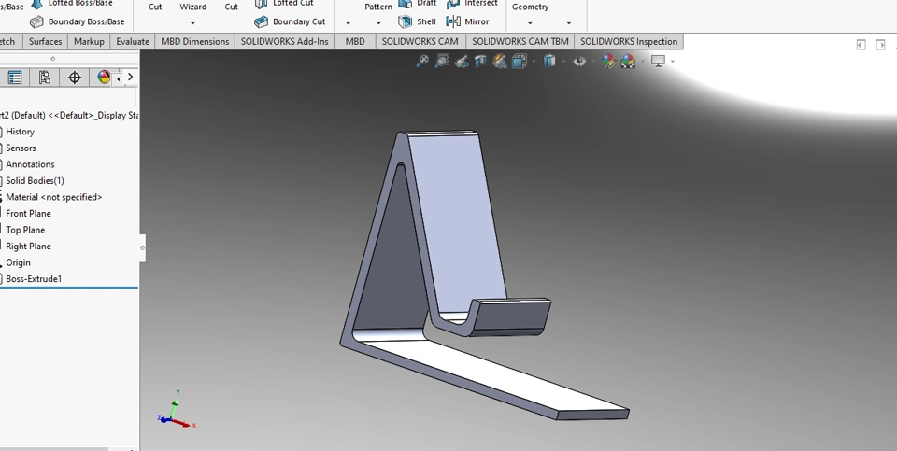The image size is (897, 451).
Task: Open the DimXpertManager crosshair tab
Action: click(75, 78)
